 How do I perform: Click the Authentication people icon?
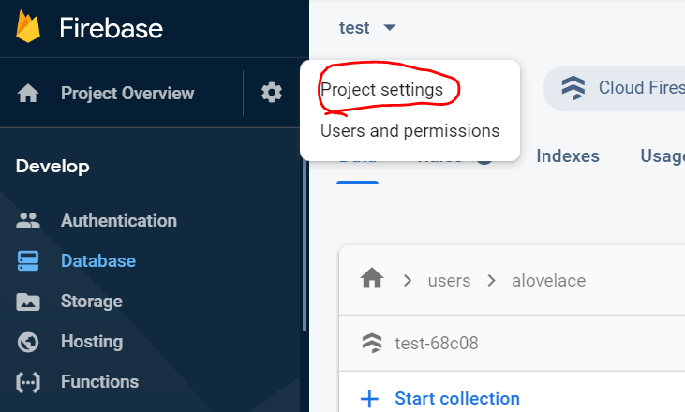28,220
